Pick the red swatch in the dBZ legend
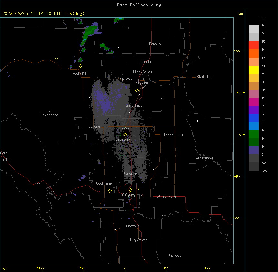Image resolution: width=278 pixels, height=272 pixels. point(253,45)
